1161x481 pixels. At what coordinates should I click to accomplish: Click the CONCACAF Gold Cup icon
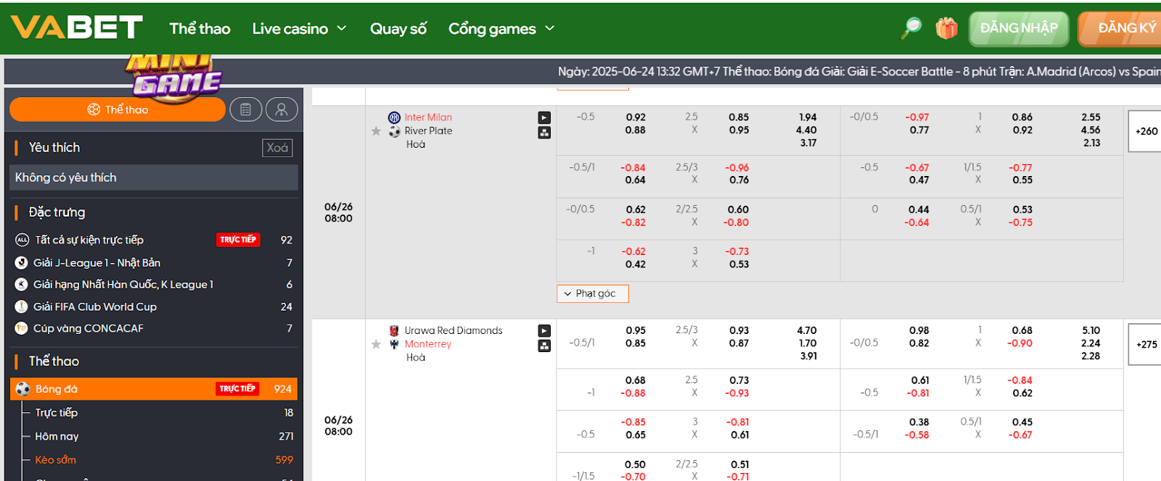(x=22, y=328)
